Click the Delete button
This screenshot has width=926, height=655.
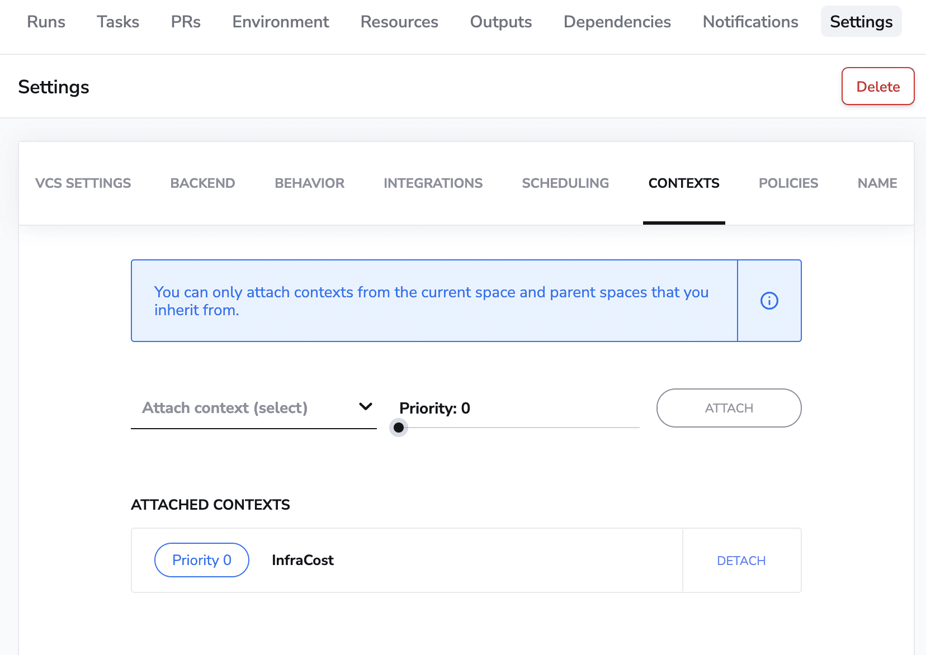[877, 86]
